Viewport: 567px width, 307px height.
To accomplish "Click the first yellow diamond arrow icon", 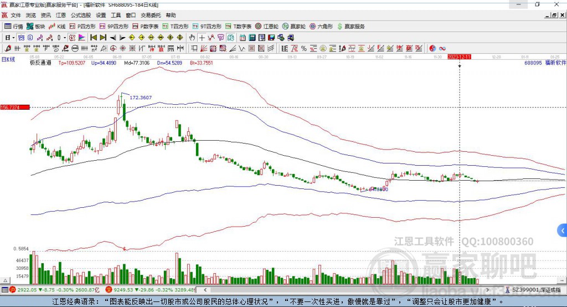I will 132,38.
